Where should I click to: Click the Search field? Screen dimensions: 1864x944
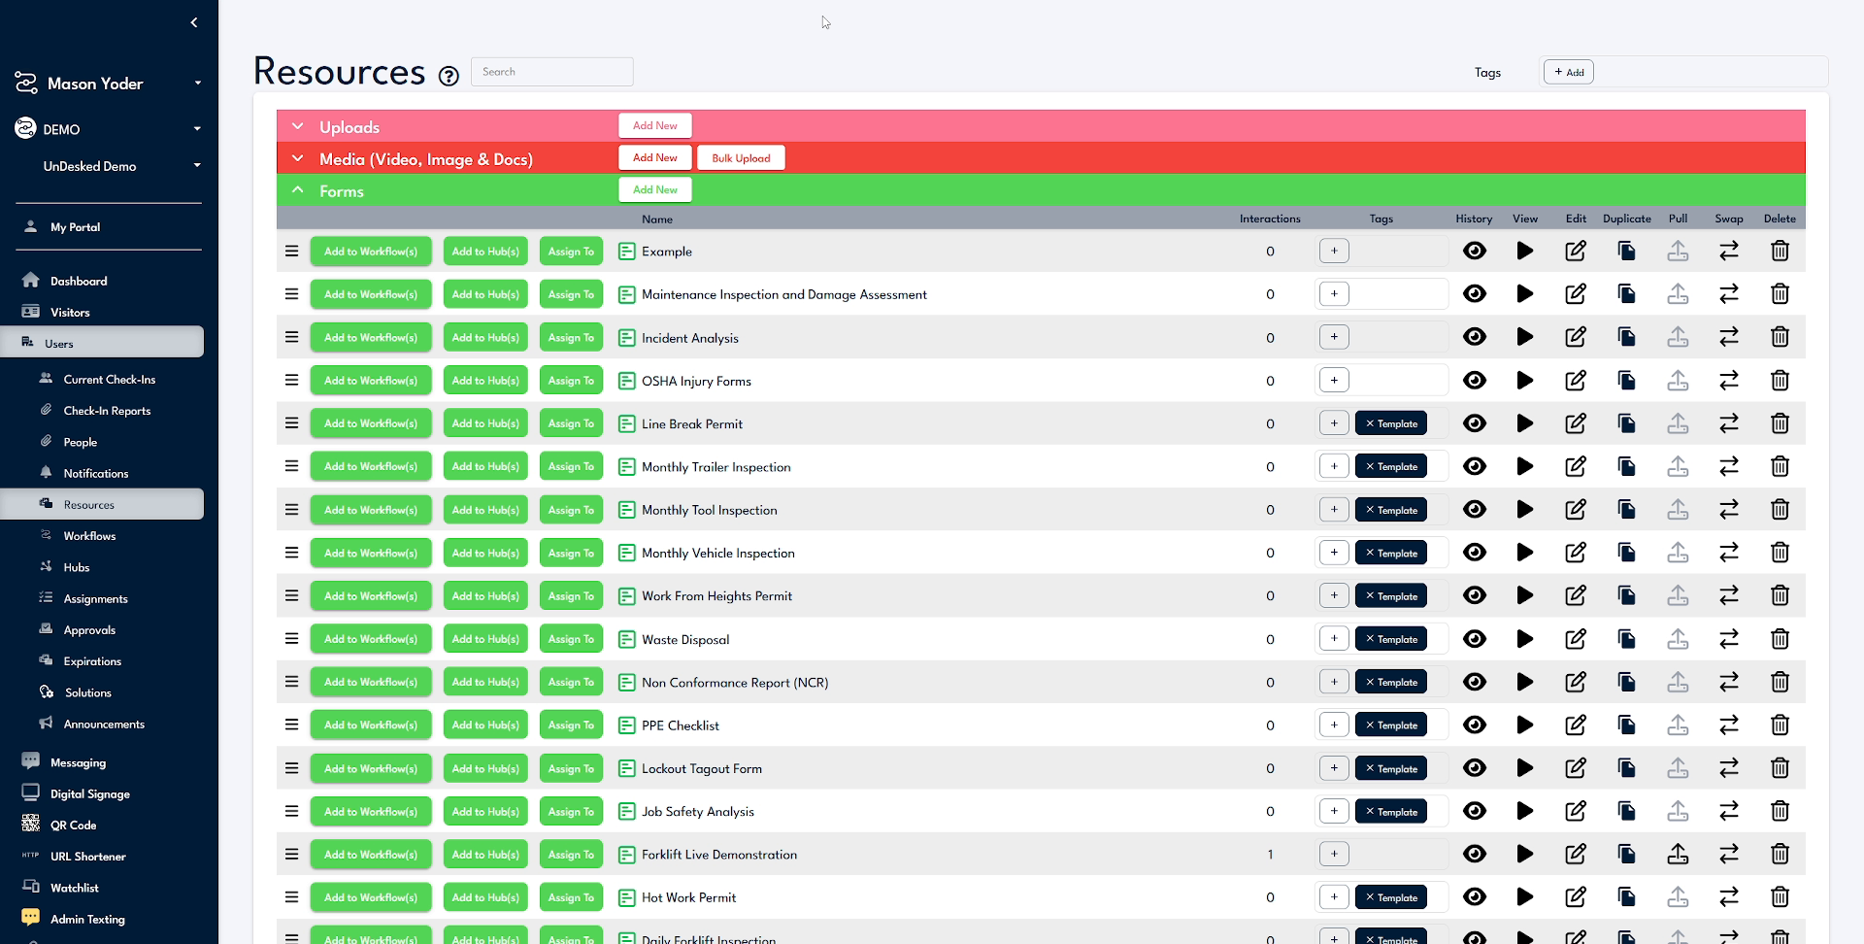point(551,71)
